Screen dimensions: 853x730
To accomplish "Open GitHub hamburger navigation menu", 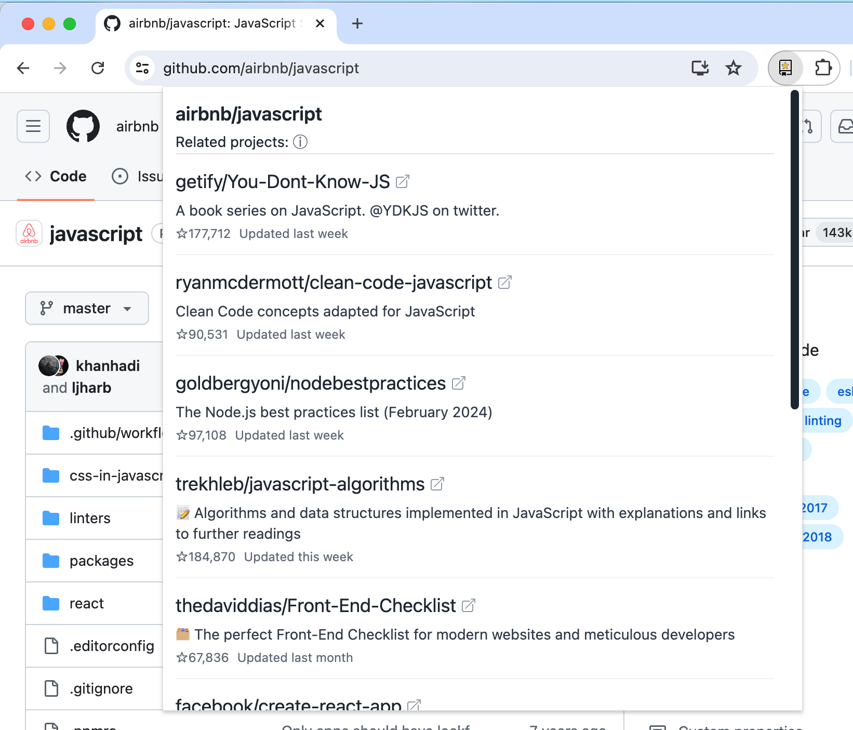I will click(x=33, y=126).
